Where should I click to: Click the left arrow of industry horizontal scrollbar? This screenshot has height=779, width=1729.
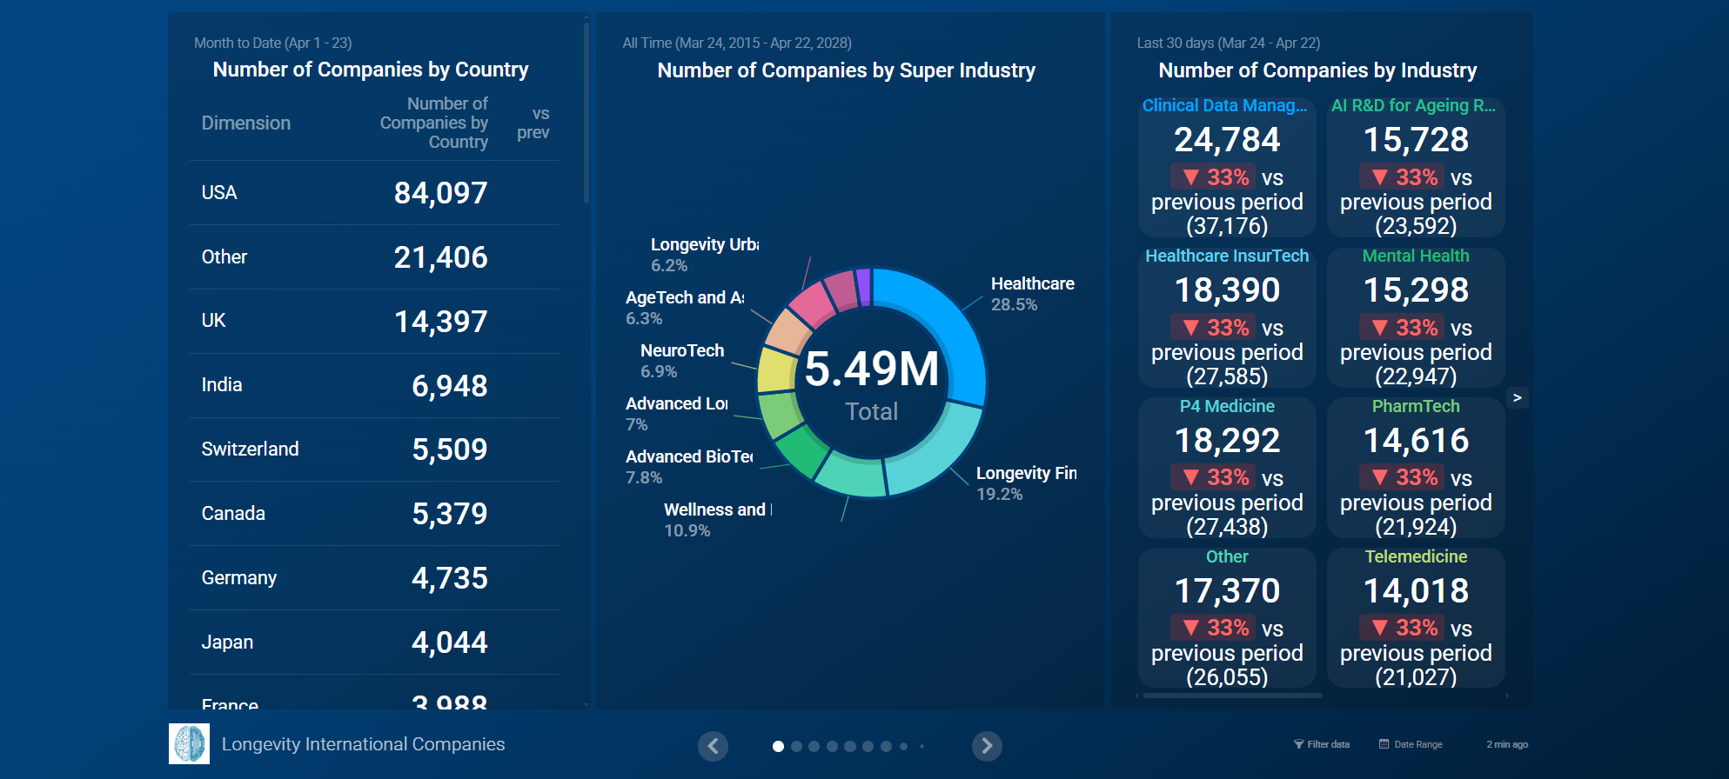(1136, 696)
